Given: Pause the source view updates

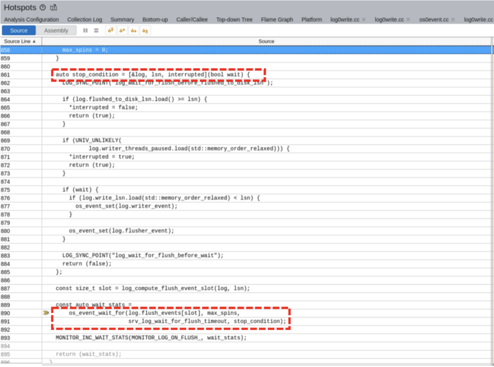Looking at the screenshot, I should pos(84,30).
